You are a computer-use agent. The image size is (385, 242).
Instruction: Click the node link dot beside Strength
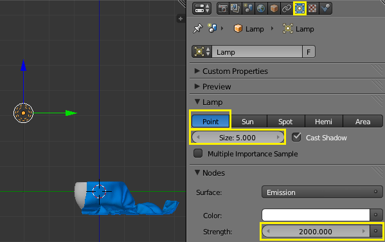(x=375, y=231)
